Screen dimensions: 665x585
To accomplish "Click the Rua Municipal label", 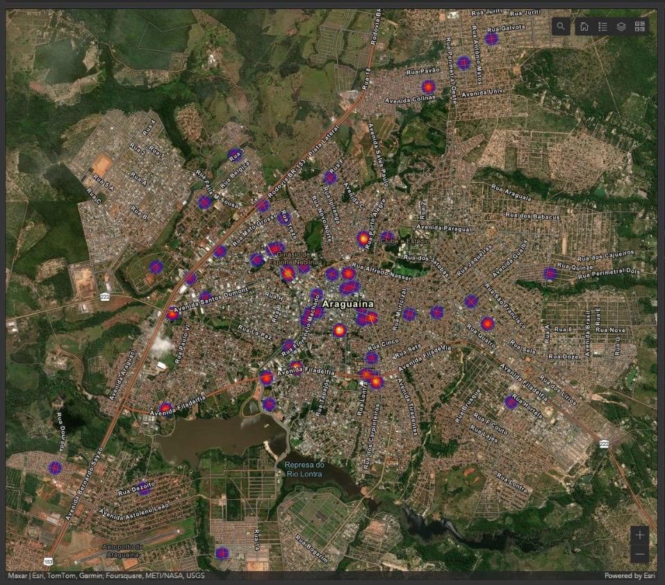I will click(x=399, y=309).
